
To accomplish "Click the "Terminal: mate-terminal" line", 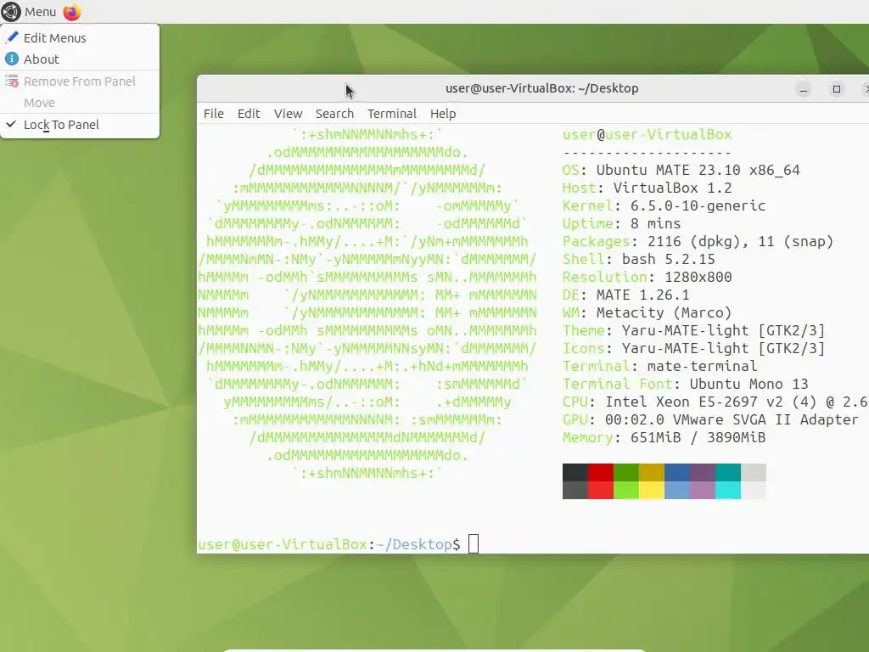I will click(x=660, y=366).
